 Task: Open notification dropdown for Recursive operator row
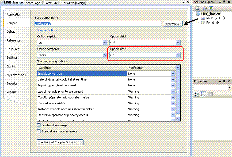[173, 115]
